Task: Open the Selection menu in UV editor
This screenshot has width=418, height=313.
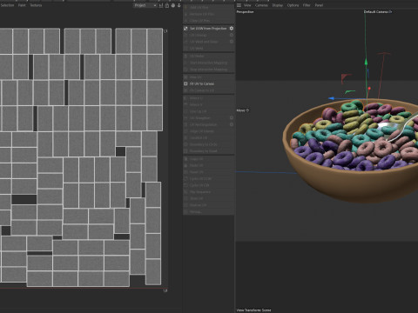Action: click(x=7, y=5)
